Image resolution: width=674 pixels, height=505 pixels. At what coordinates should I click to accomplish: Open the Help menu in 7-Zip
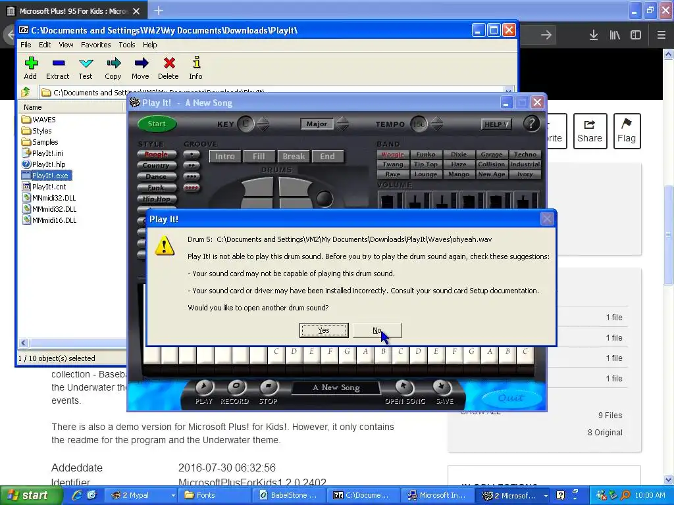(x=149, y=45)
